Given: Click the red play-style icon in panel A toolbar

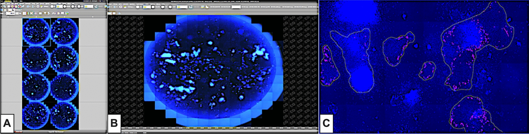Looking at the screenshot, I should pos(20,6).
